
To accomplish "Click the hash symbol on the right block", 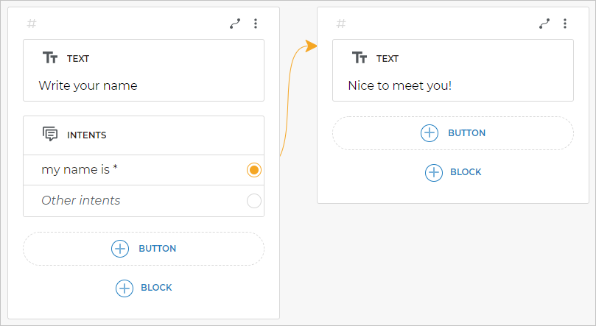I will (x=341, y=24).
